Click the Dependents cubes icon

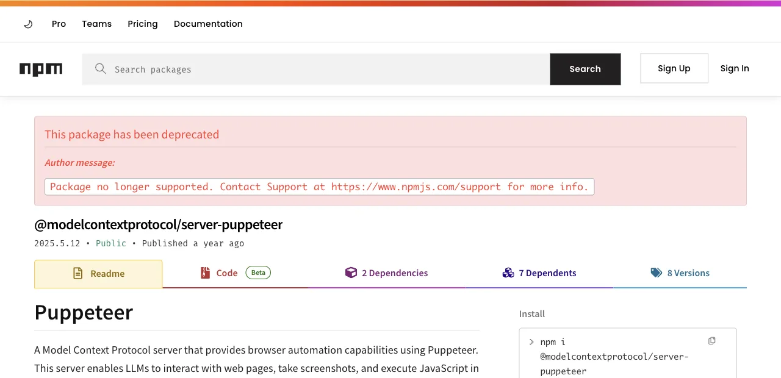[x=508, y=273]
